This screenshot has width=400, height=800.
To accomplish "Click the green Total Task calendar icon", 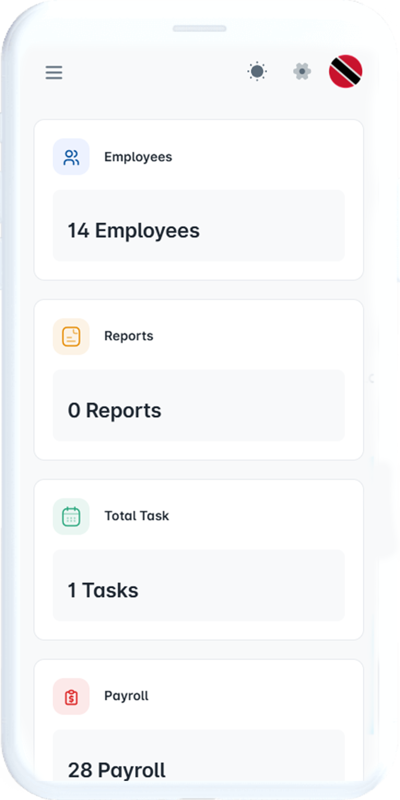I will (71, 516).
